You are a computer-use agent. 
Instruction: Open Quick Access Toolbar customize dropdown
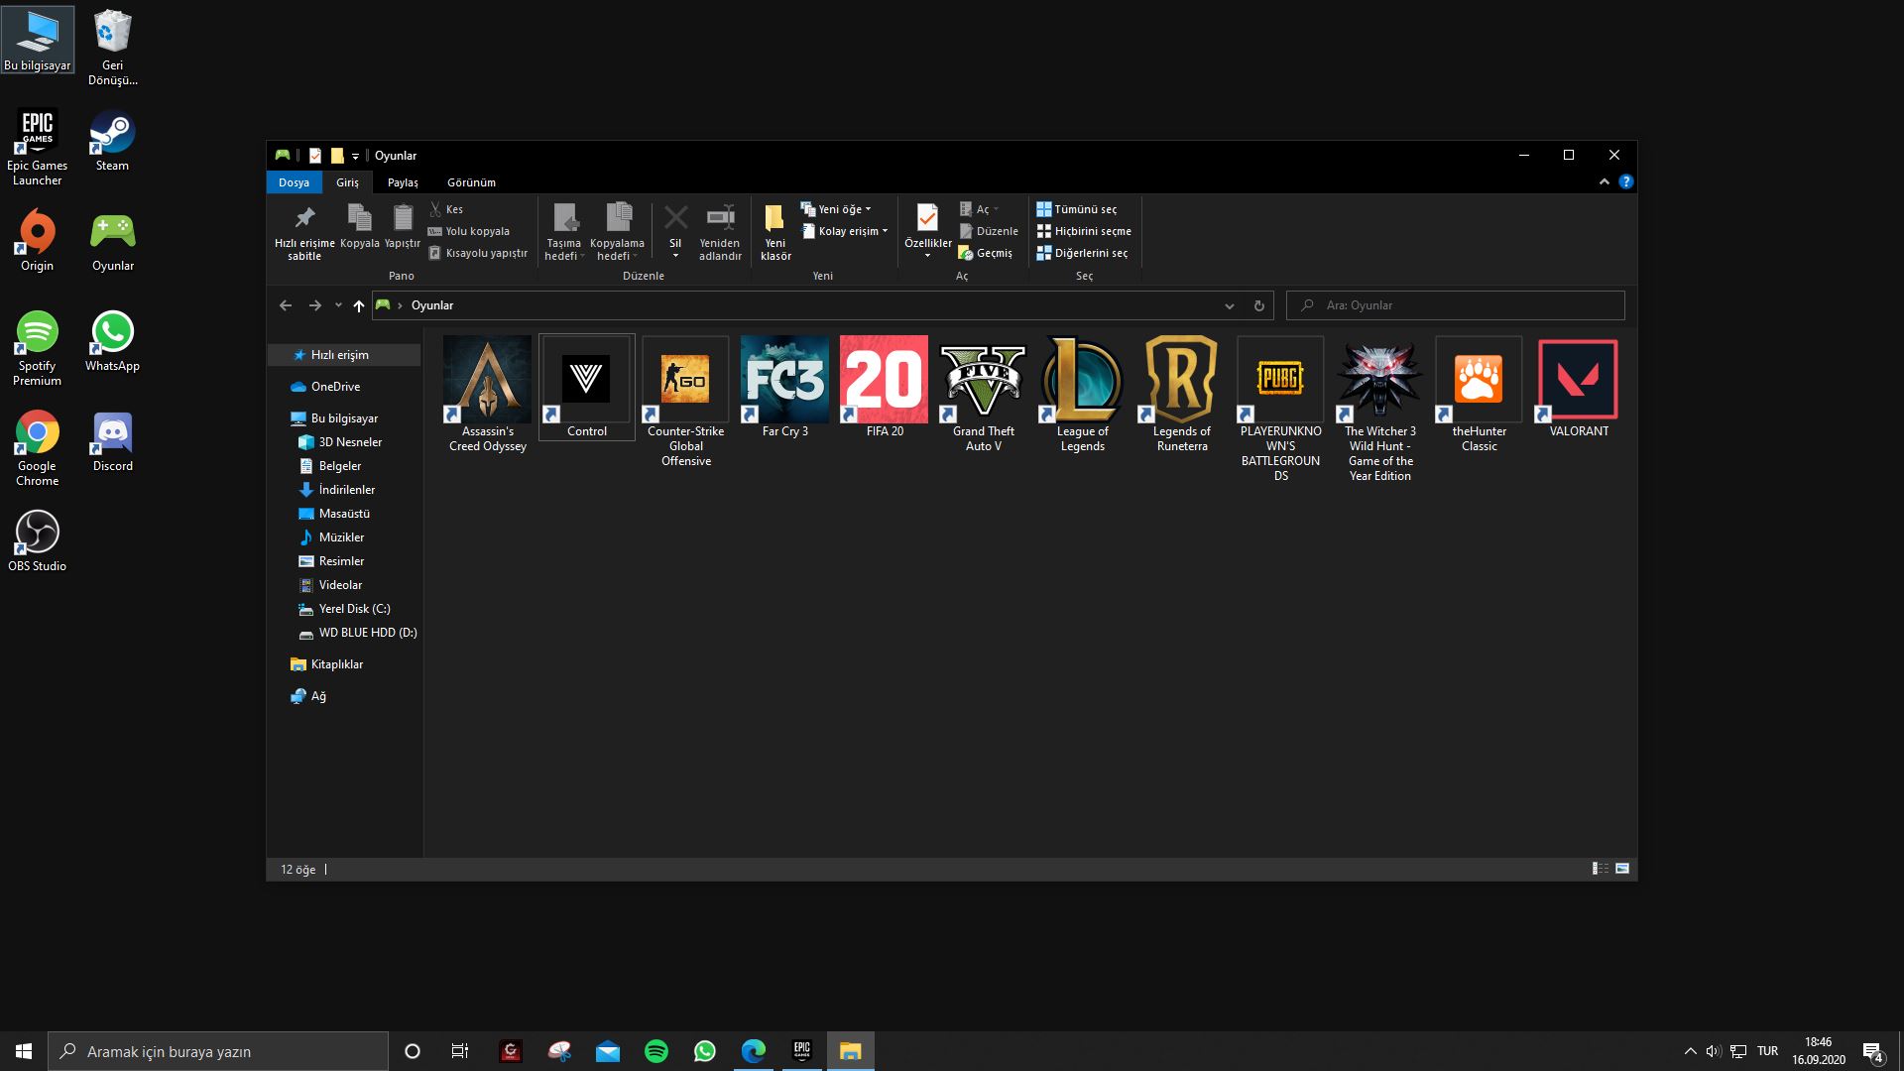[x=355, y=156]
